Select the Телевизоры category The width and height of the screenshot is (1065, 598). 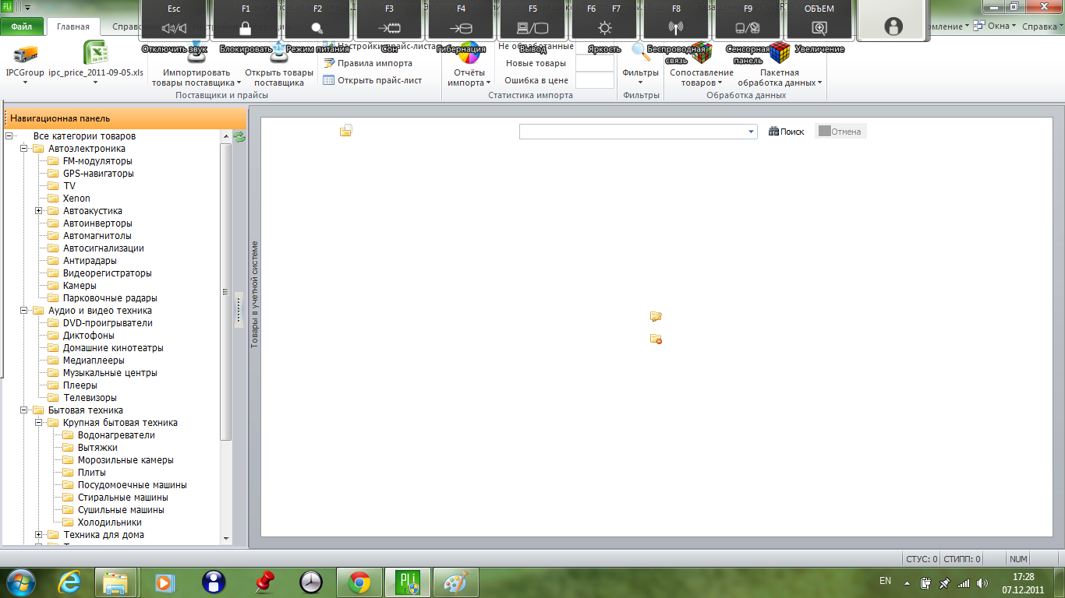tap(90, 398)
